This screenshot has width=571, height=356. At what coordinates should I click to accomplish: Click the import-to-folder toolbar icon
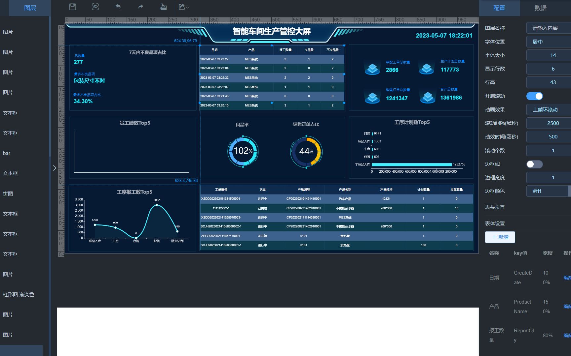click(163, 7)
